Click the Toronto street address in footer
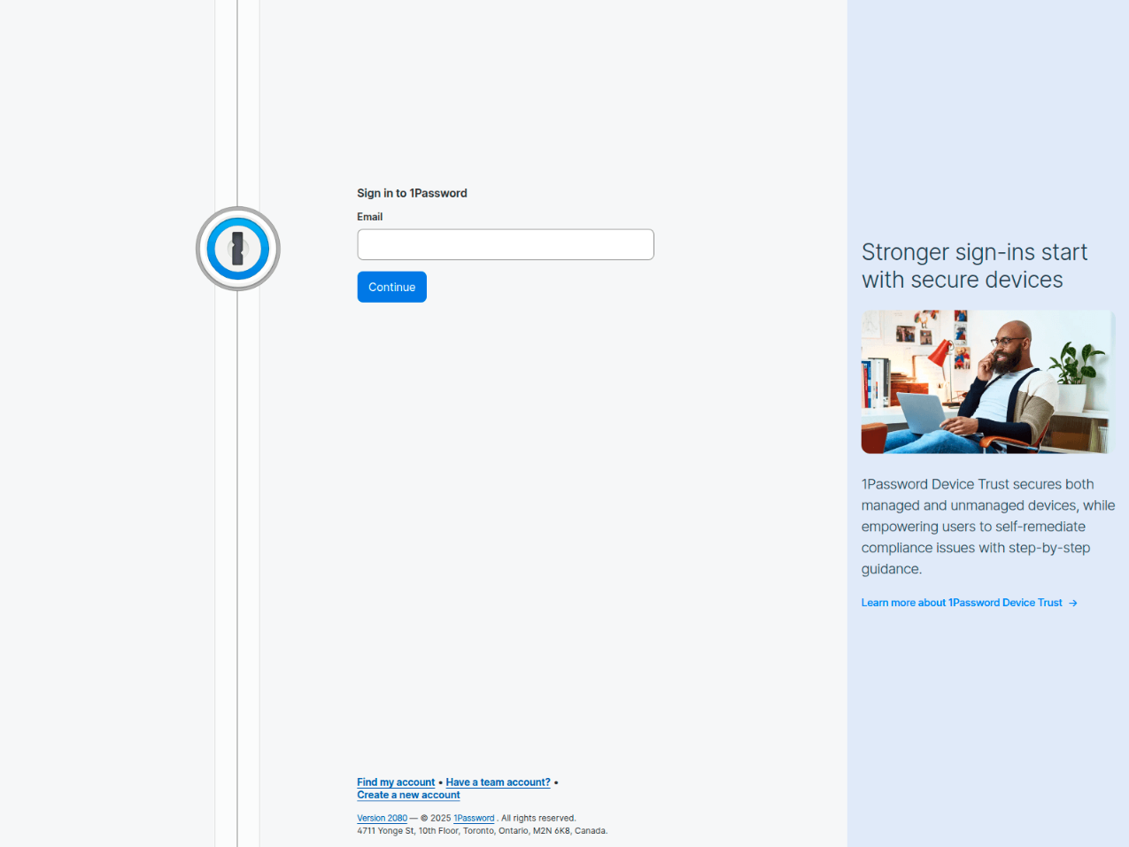The image size is (1129, 847). point(482,831)
